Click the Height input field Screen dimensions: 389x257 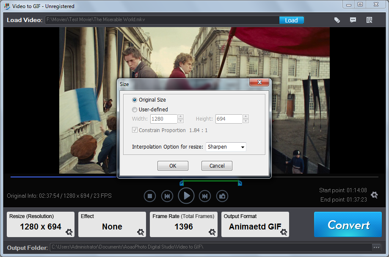coord(229,119)
